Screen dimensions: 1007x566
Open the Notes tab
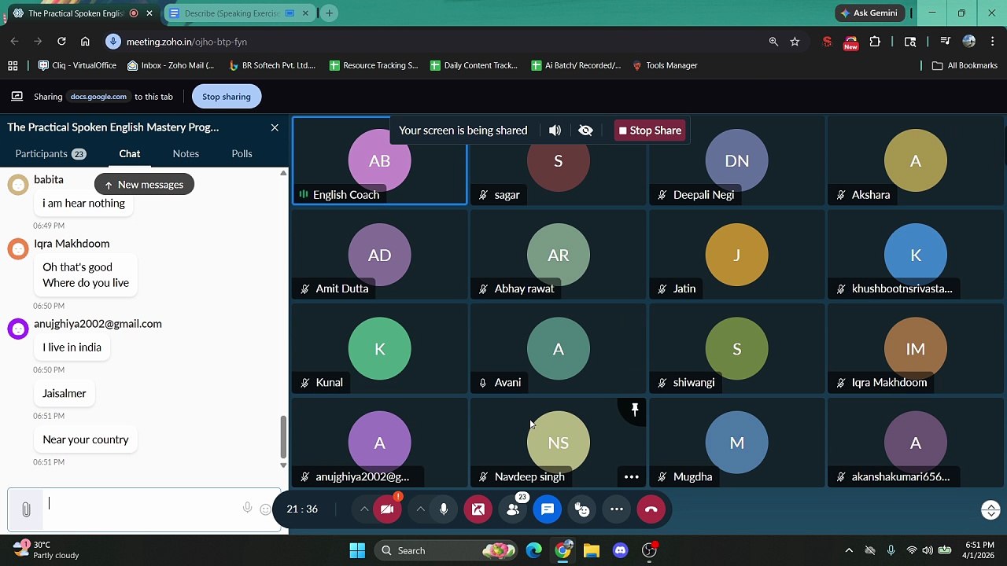click(x=186, y=153)
